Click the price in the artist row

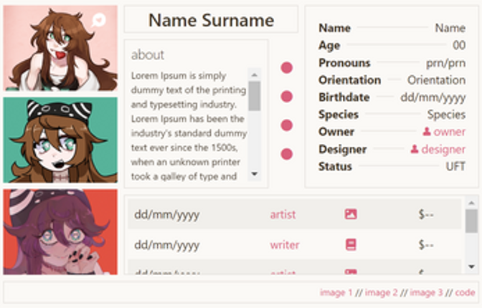(426, 214)
